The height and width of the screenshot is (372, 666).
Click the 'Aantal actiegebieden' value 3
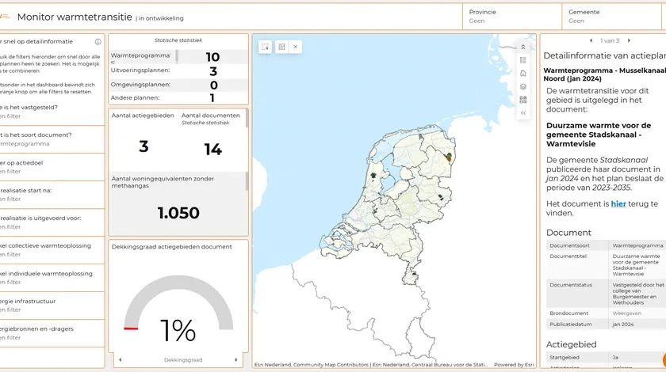(x=144, y=146)
